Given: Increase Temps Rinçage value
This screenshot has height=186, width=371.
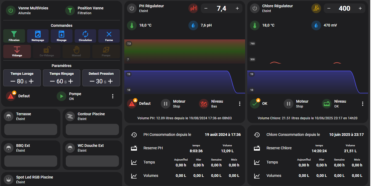Looking at the screenshot, I should [71, 81].
